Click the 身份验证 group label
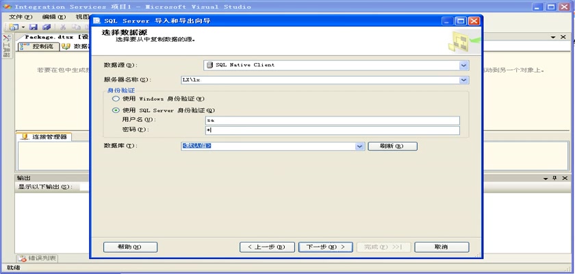Viewport: 575px width, 274px height. 120,90
